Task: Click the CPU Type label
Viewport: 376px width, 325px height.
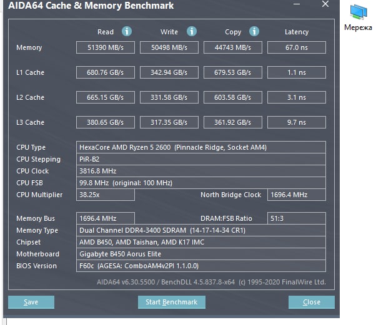Action: click(x=31, y=147)
